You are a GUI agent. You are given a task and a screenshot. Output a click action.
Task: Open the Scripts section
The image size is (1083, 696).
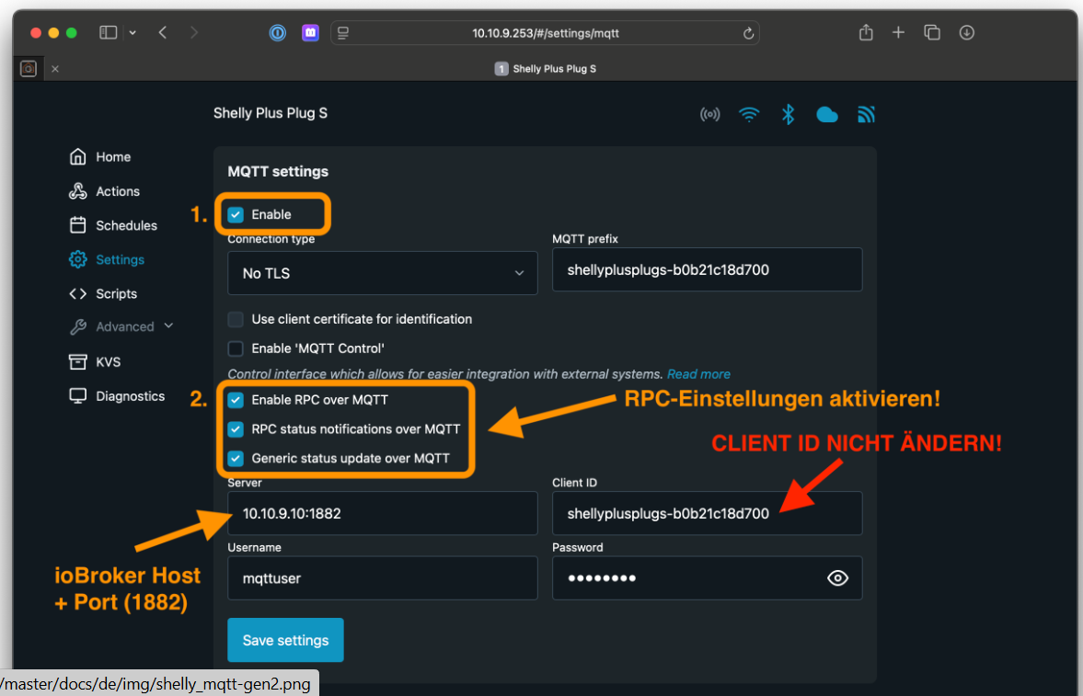[103, 293]
